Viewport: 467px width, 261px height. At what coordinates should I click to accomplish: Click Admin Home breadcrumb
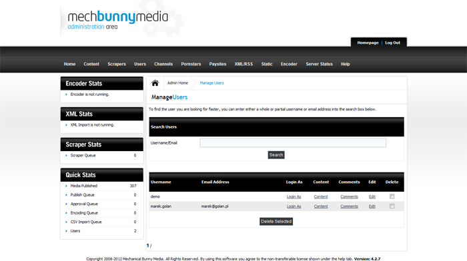coord(177,83)
